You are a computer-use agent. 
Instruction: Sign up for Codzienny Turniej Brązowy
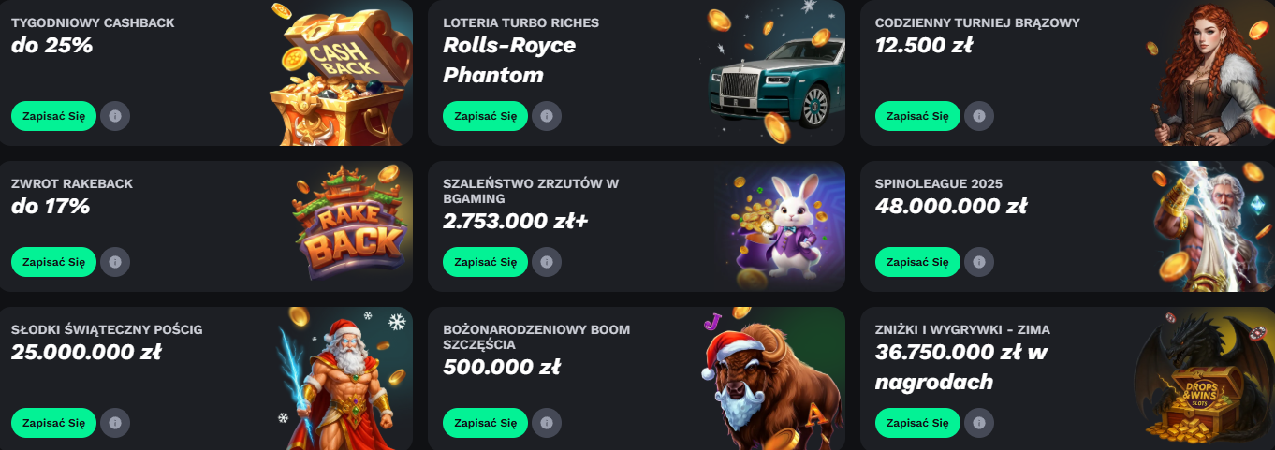(917, 116)
